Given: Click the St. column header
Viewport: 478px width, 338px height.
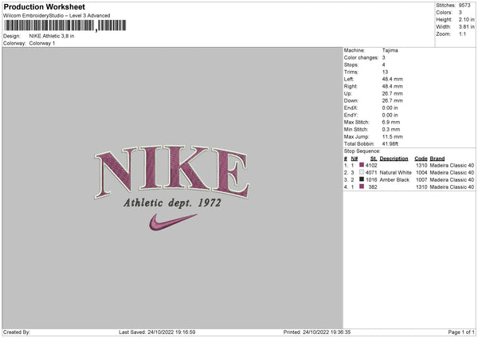Looking at the screenshot, I should 373,158.
